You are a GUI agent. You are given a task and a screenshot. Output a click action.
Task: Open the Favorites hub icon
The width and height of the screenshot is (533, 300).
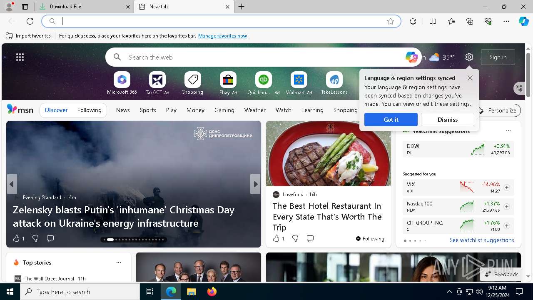(451, 21)
